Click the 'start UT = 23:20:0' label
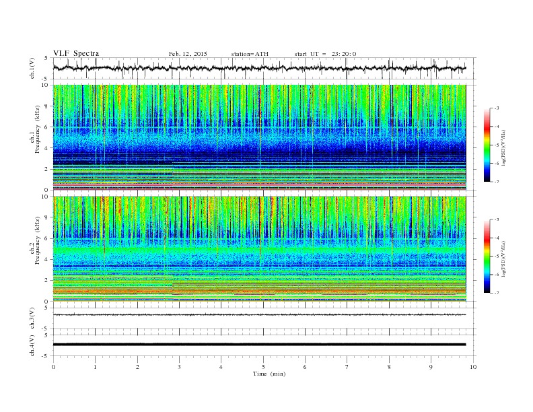 pyautogui.click(x=325, y=54)
